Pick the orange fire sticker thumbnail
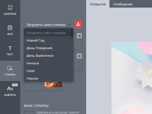152x114 pixels. [x=53, y=86]
